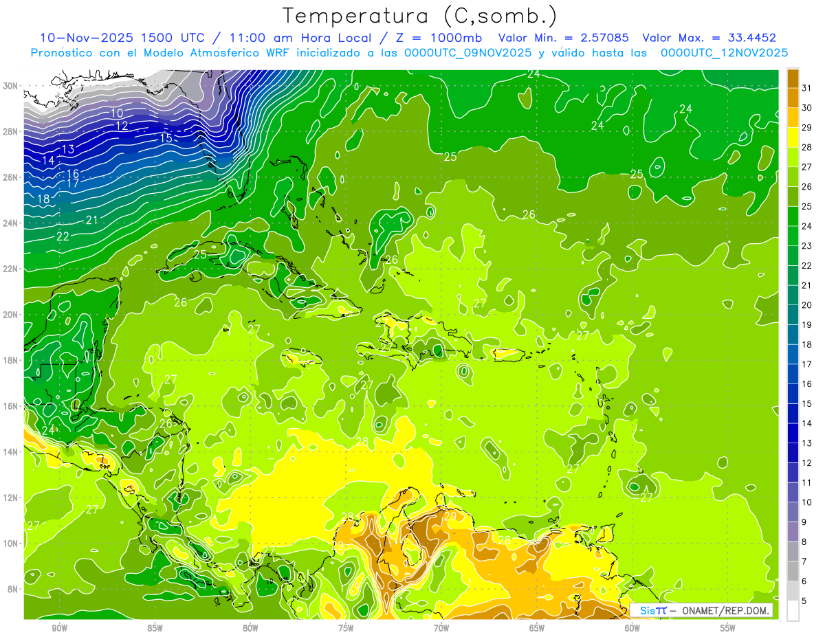825x637 pixels.
Task: Click the contour label 18 on the map
Action: pyautogui.click(x=43, y=199)
